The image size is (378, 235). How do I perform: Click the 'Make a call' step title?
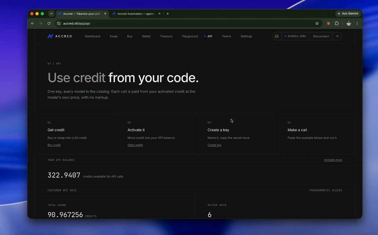pos(297,130)
